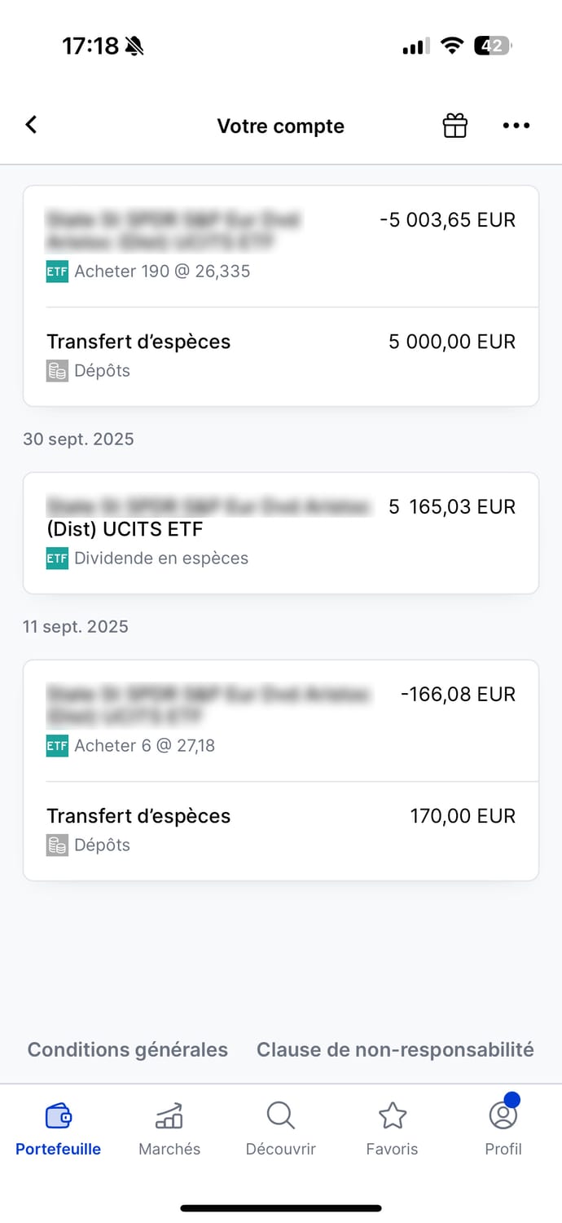Tap the coins icon beside 5 000,00 deposit
Image resolution: width=562 pixels, height=1223 pixels.
point(57,371)
